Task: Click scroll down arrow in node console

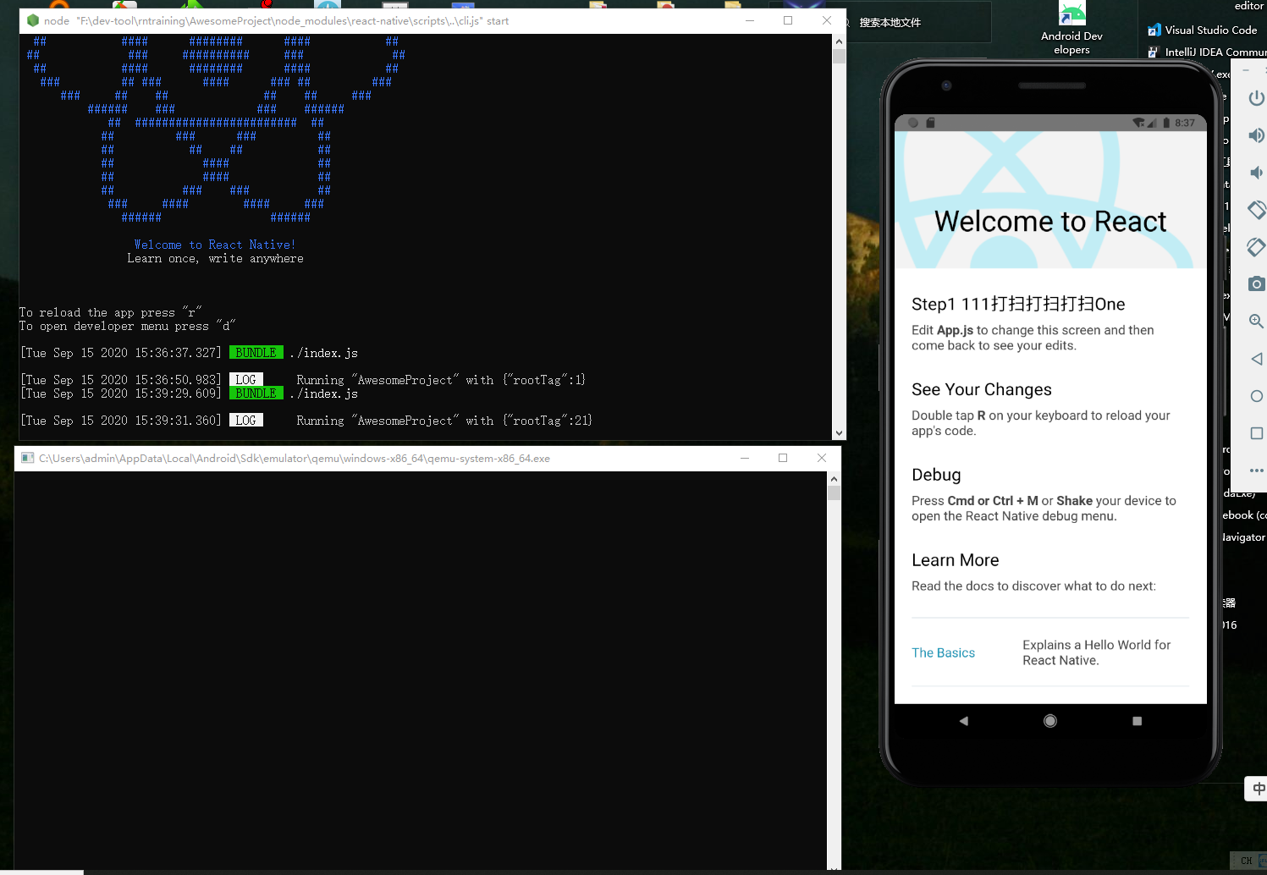Action: coord(839,432)
